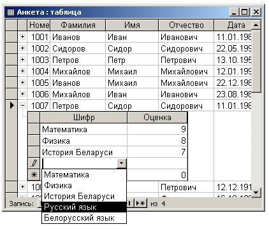Select the Оценка subtable column header

click(x=157, y=118)
